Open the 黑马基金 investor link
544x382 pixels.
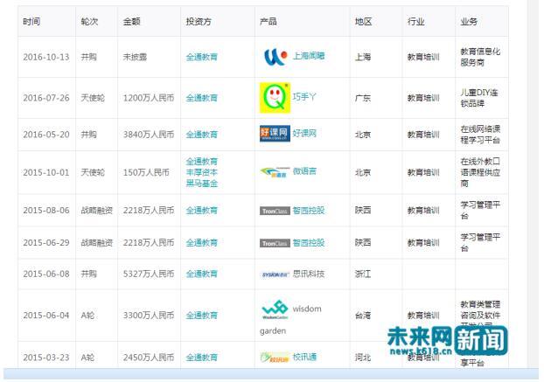(201, 183)
